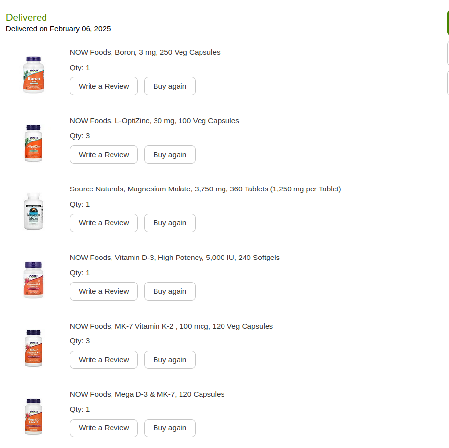This screenshot has width=449, height=448.
Task: Buy again MK-7 Vitamin K-2 capsules
Action: tap(170, 360)
